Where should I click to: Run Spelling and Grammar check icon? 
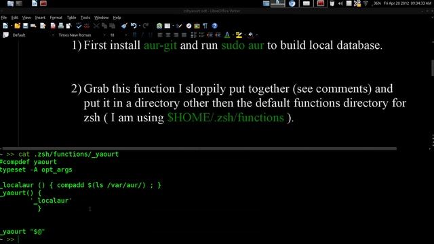[79, 26]
